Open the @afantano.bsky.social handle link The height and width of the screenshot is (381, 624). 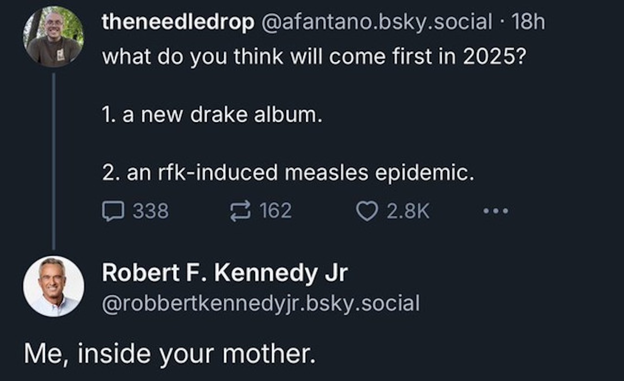(x=376, y=22)
